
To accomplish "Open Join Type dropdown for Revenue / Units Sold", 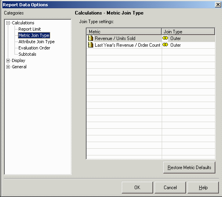I will tap(188, 38).
